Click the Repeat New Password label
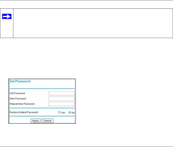 point(22,104)
